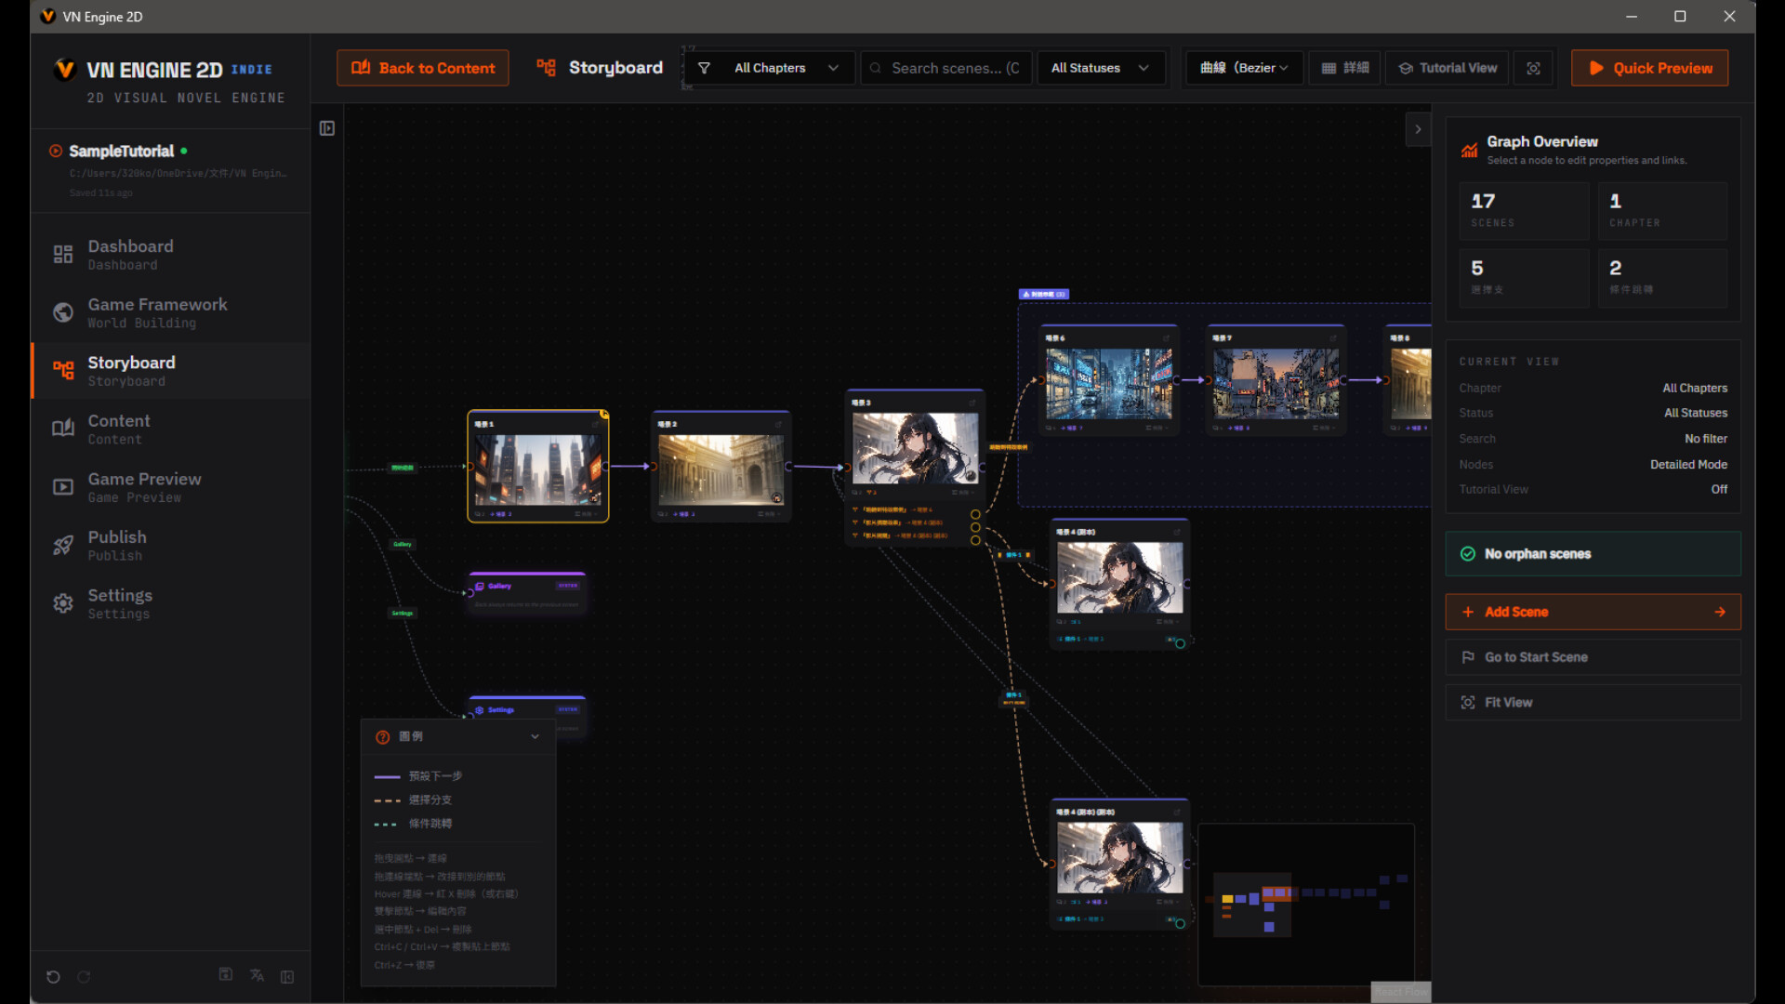Click the Quick Preview button
Image resolution: width=1785 pixels, height=1004 pixels.
[x=1649, y=68]
